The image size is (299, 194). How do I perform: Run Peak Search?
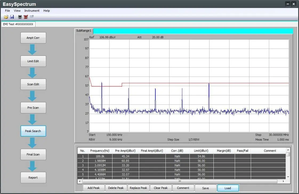point(33,131)
